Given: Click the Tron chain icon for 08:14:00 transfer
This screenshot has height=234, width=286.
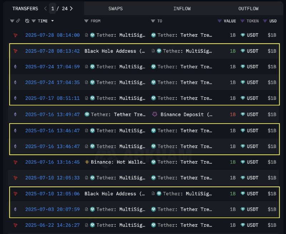Looking at the screenshot, I should (x=15, y=35).
